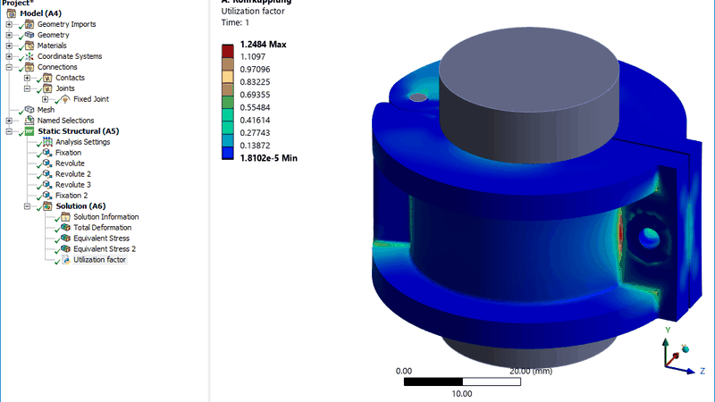Click the Materials folder icon

coord(29,46)
